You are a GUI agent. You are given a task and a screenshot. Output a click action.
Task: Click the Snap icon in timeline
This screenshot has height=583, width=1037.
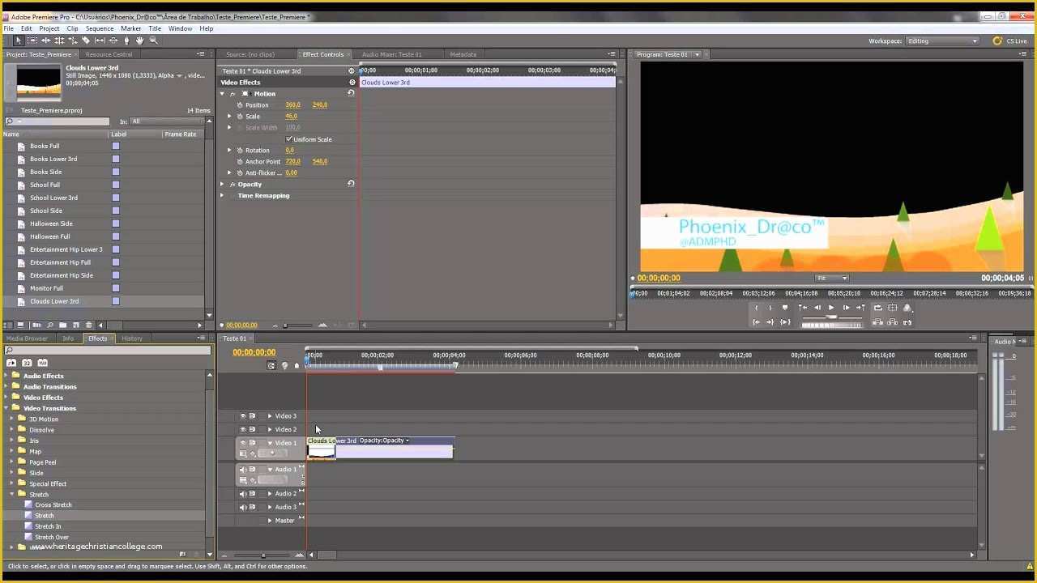271,365
